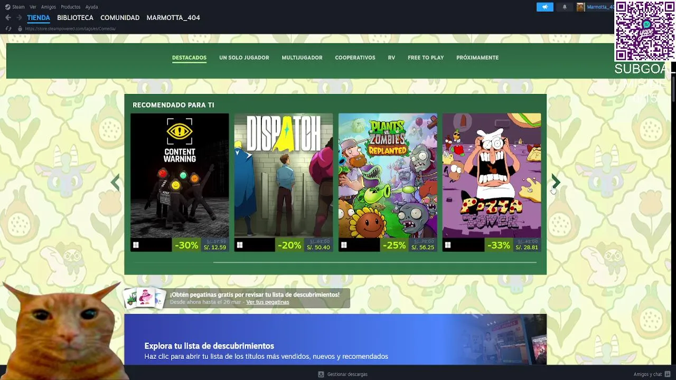Follow the 'Ver tus pegatinas' link
This screenshot has width=676, height=380.
(268, 302)
